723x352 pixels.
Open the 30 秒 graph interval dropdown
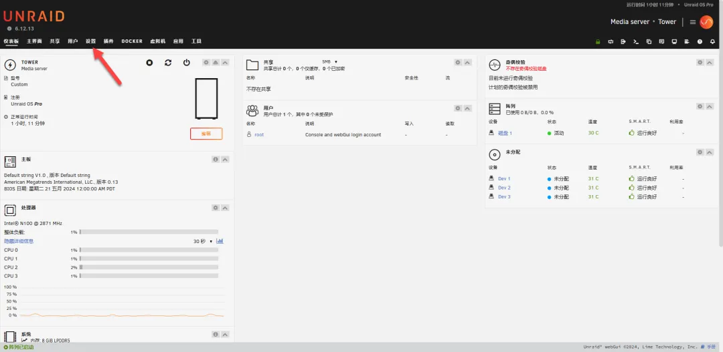point(203,241)
